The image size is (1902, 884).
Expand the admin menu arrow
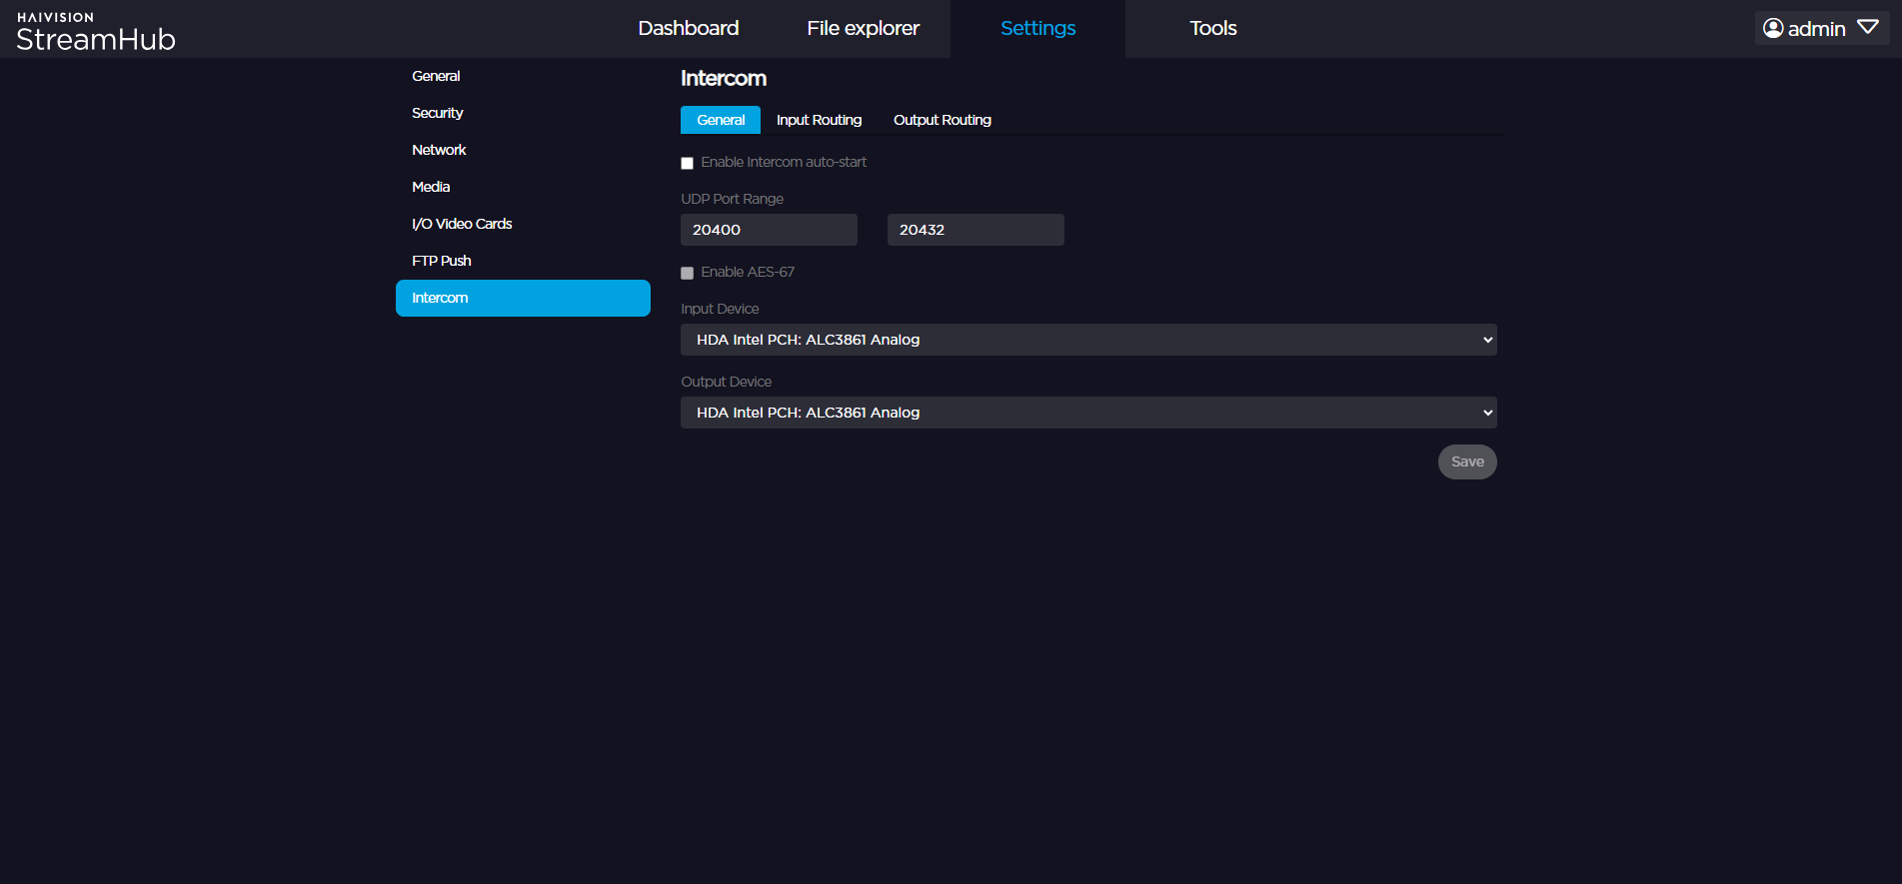(1867, 28)
